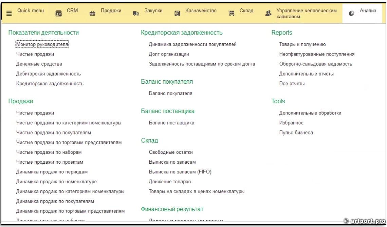Open Денежные средства indicator

[x=39, y=64]
